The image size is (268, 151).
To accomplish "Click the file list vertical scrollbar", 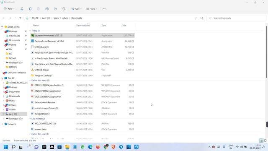I will click(x=267, y=52).
